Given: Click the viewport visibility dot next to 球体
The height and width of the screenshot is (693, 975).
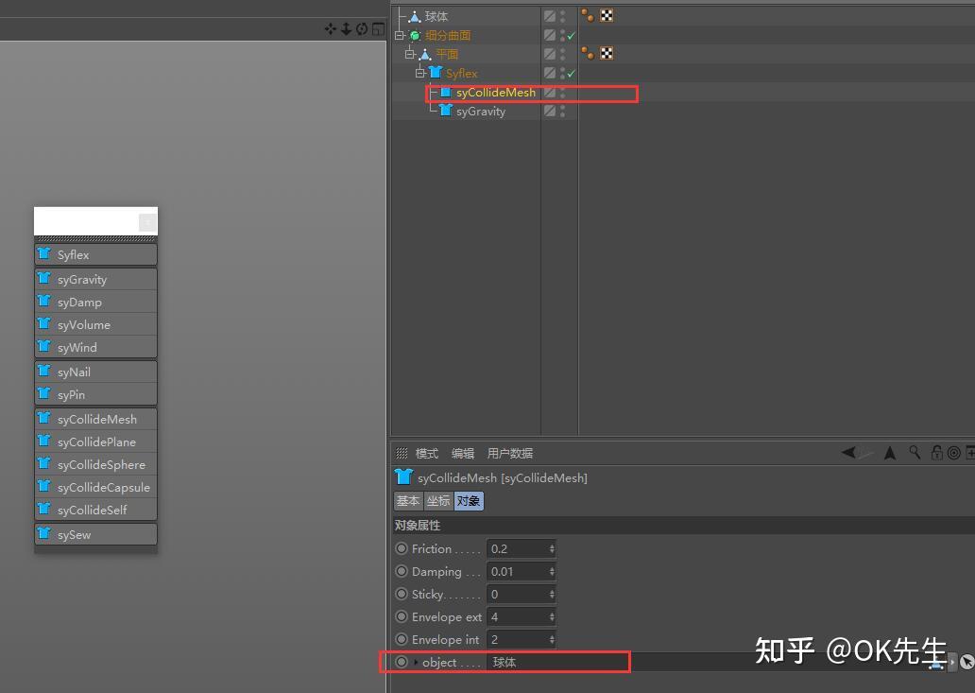Looking at the screenshot, I should point(563,12).
